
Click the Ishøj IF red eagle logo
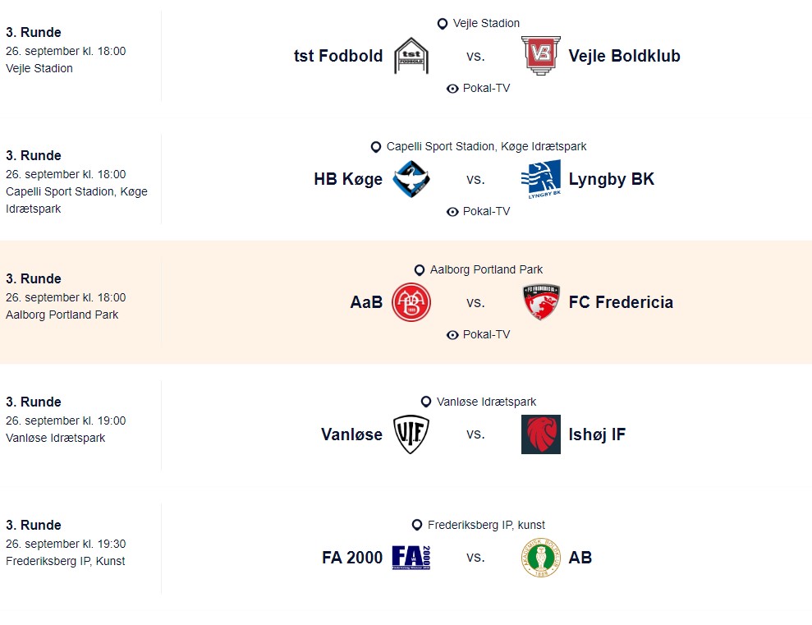[x=540, y=434]
